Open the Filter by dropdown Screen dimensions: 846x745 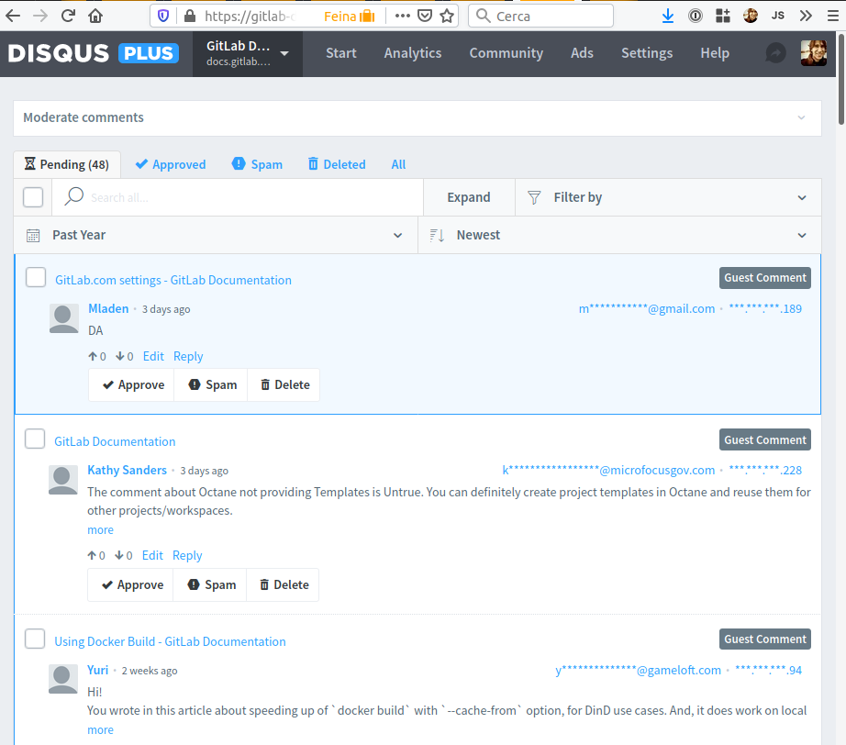pos(669,197)
